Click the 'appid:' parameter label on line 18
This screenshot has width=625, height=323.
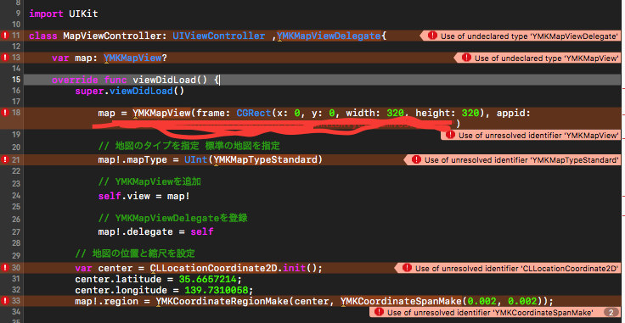click(x=514, y=114)
